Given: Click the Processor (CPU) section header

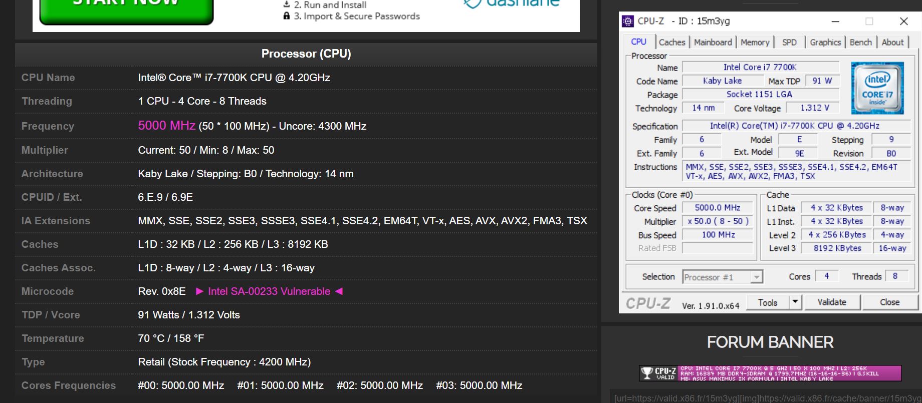Looking at the screenshot, I should point(306,54).
